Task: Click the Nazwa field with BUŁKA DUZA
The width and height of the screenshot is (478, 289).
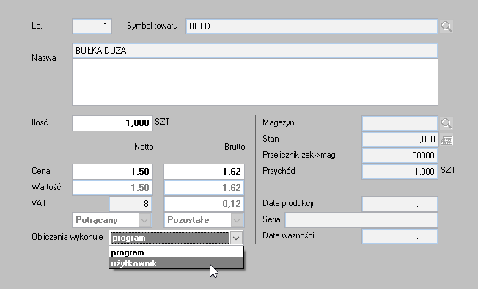Action: 255,51
